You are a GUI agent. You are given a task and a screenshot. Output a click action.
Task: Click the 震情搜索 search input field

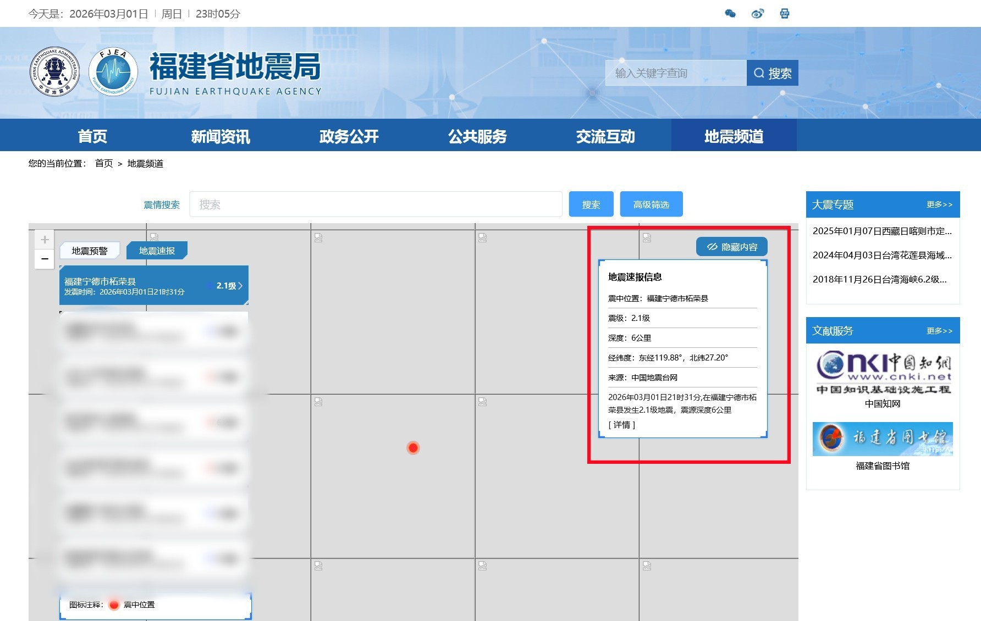pos(376,204)
